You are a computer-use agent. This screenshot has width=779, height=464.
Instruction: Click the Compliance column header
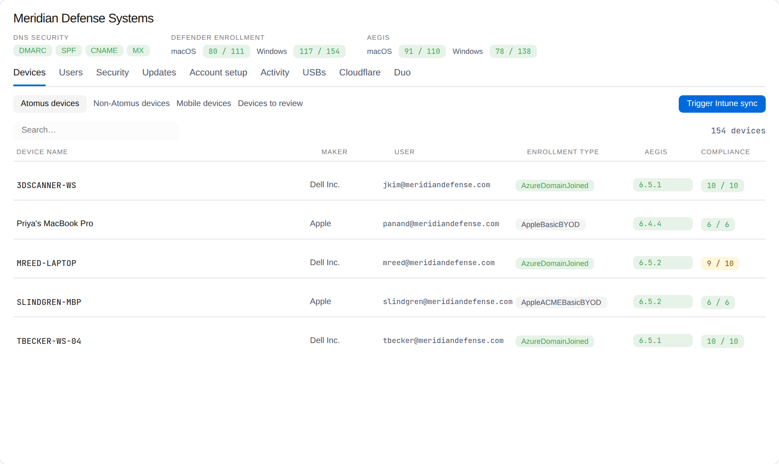point(725,152)
